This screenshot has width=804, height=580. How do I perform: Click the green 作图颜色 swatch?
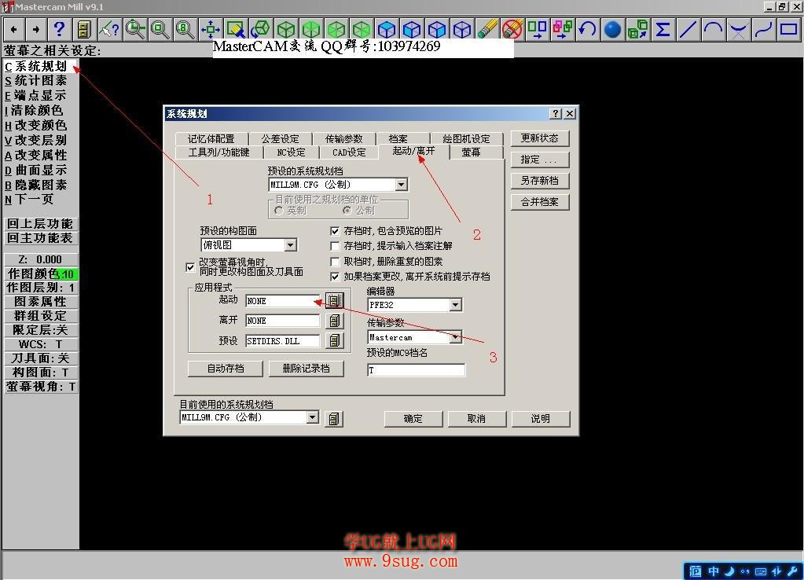click(67, 273)
